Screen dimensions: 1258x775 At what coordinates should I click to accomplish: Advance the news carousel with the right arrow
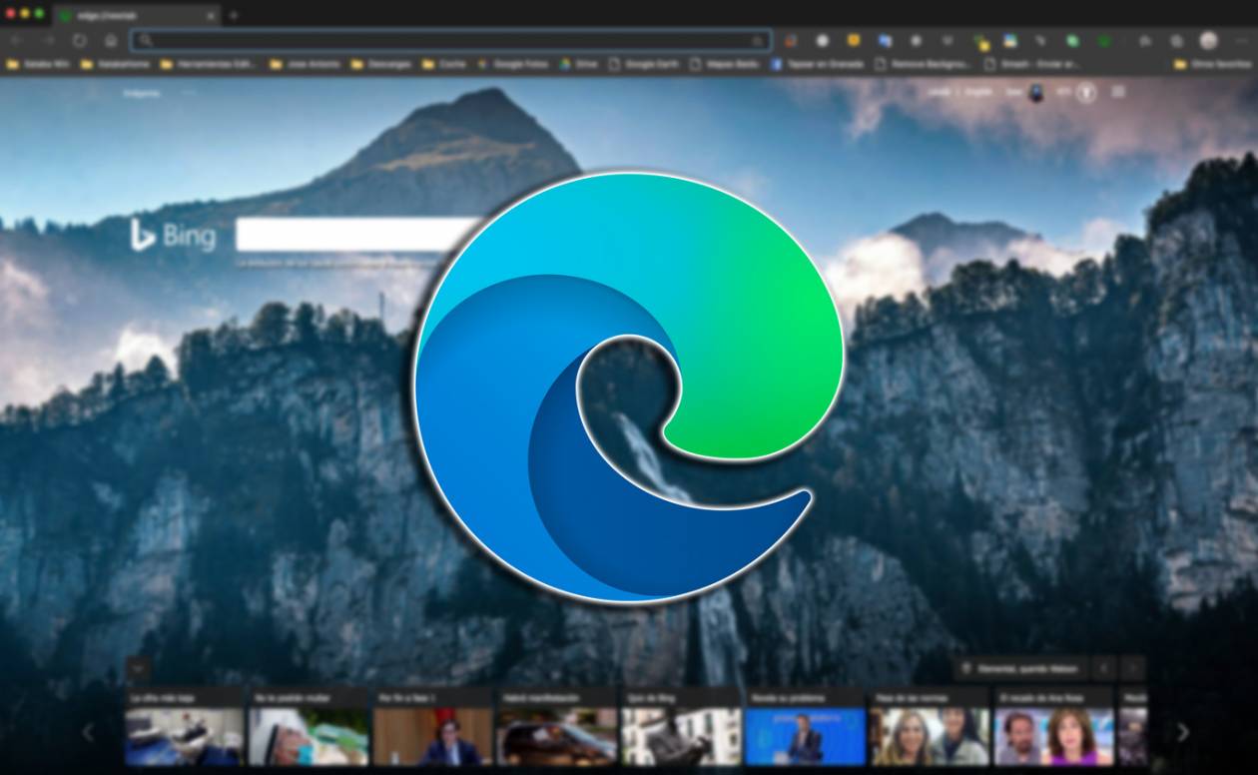pos(1182,732)
